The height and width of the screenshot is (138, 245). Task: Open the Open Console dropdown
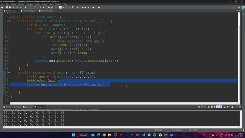(232, 107)
